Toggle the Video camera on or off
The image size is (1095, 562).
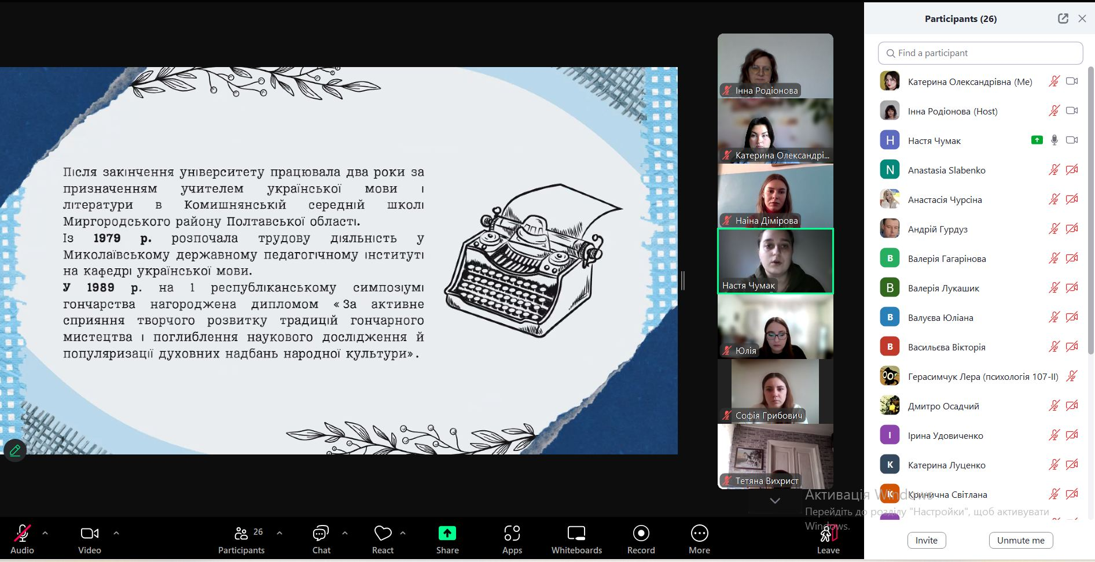point(89,533)
